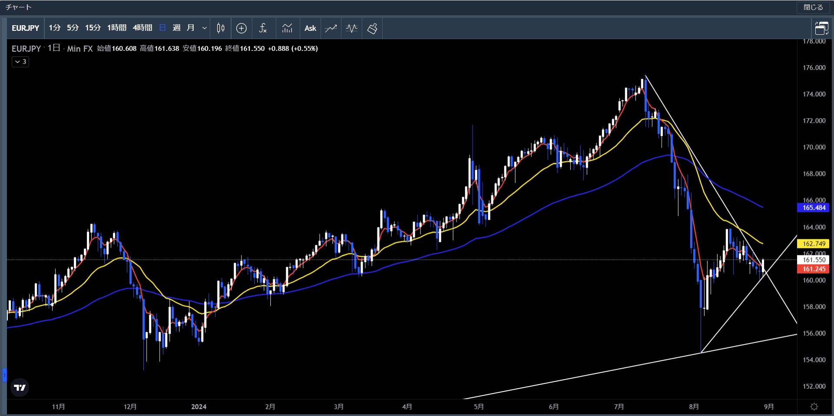The height and width of the screenshot is (416, 834).
Task: Select the weekly 週 timeframe
Action: click(x=176, y=28)
